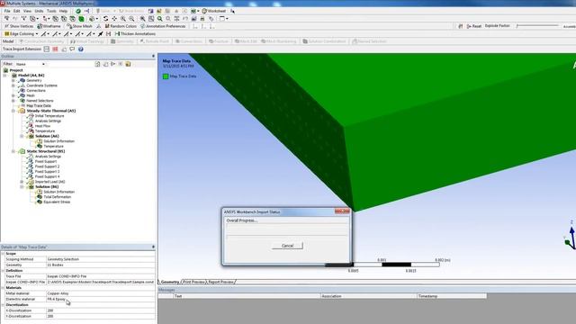The height and width of the screenshot is (324, 576).
Task: Open the Filter Name dropdown in Outline
Action: (30, 64)
